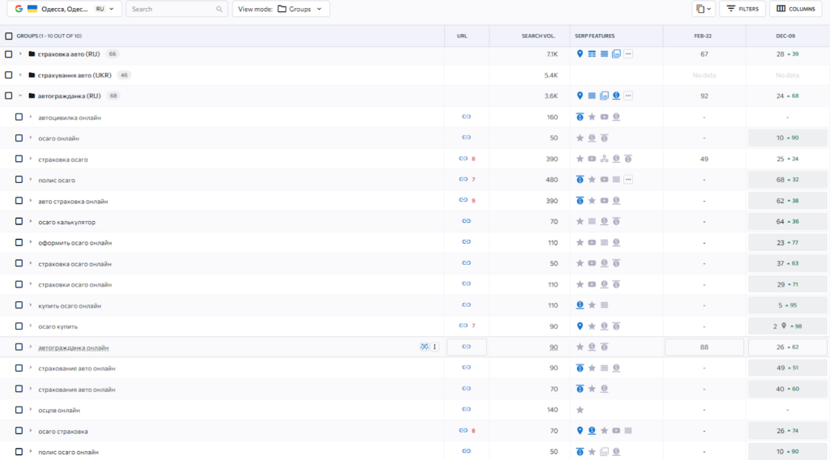Sort by the Search Vol. column header
The image size is (830, 460).
[538, 36]
